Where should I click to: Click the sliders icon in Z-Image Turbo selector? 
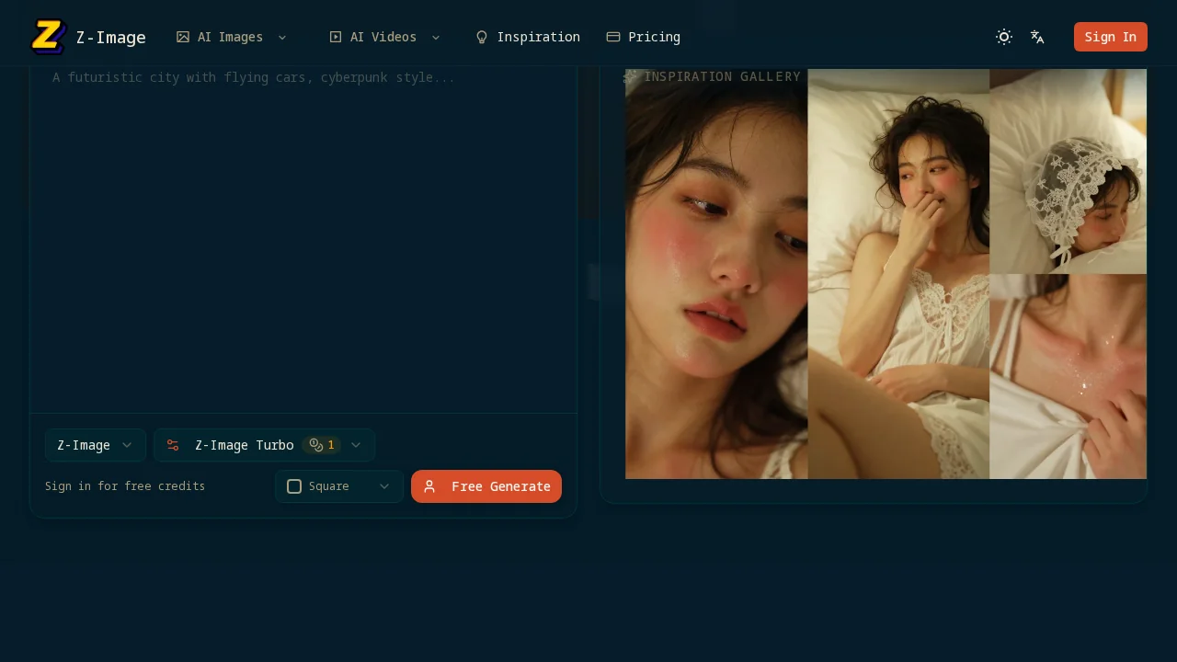pos(173,445)
